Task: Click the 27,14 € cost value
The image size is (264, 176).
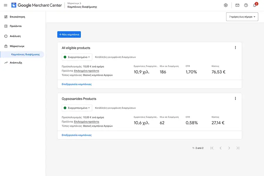Action: click(218, 123)
